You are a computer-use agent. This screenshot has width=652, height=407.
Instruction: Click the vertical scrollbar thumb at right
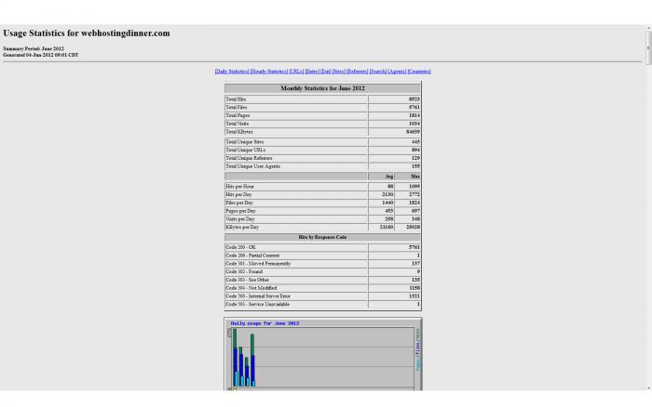(648, 46)
